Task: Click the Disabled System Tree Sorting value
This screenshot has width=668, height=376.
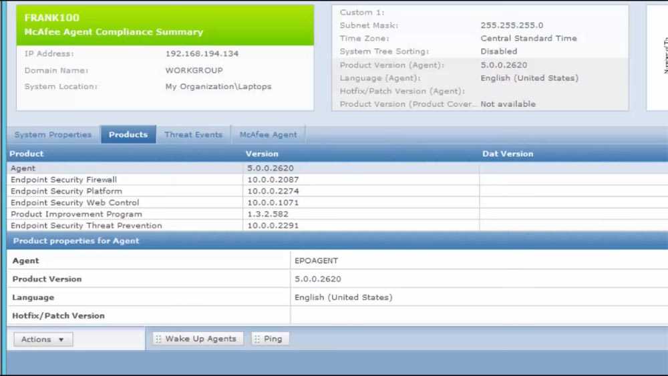Action: (x=498, y=51)
